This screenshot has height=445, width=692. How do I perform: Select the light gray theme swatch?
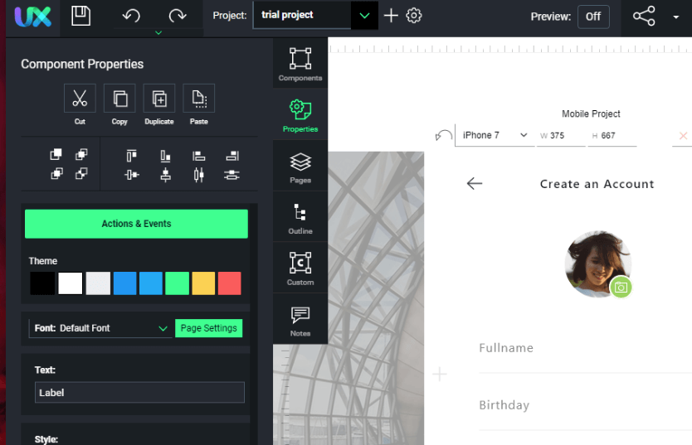(98, 283)
